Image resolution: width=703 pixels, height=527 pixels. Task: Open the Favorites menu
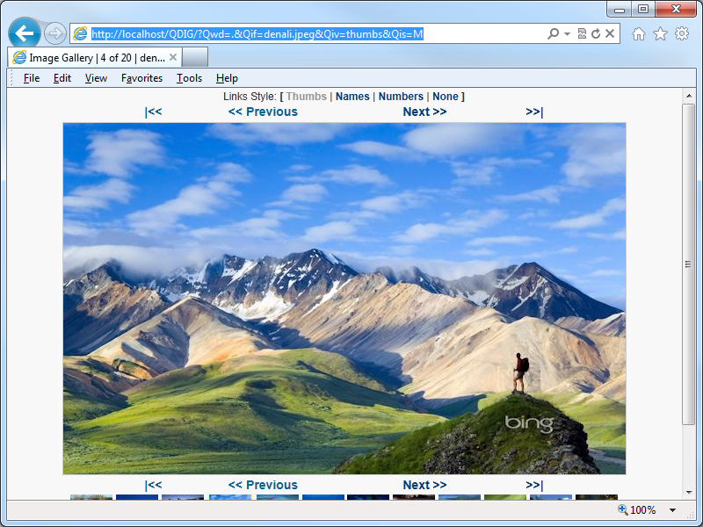click(x=141, y=78)
